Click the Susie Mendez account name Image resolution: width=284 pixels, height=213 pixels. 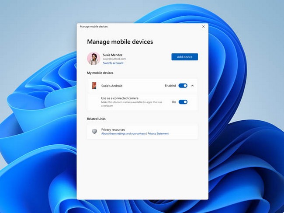coord(113,55)
